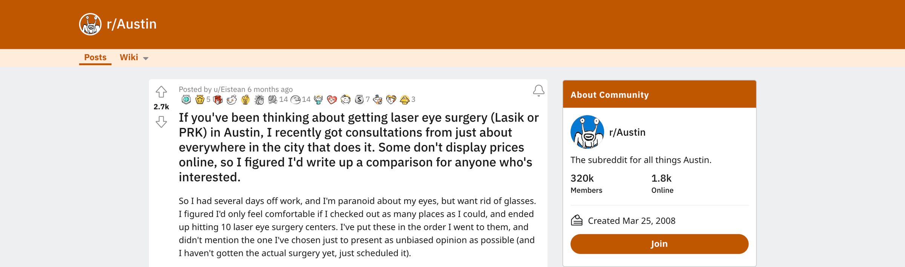Toggle post notifications with the bell icon
Screen dimensions: 905x267
538,91
